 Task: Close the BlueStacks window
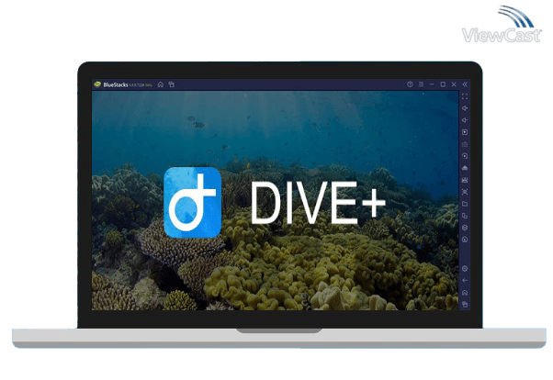coord(454,84)
